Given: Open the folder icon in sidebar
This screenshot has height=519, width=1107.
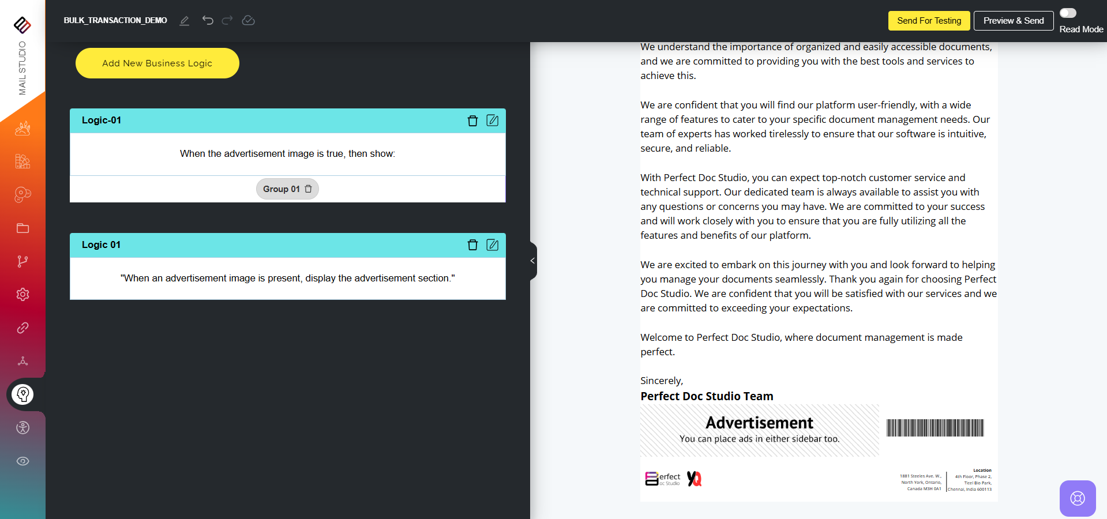Looking at the screenshot, I should 22,228.
